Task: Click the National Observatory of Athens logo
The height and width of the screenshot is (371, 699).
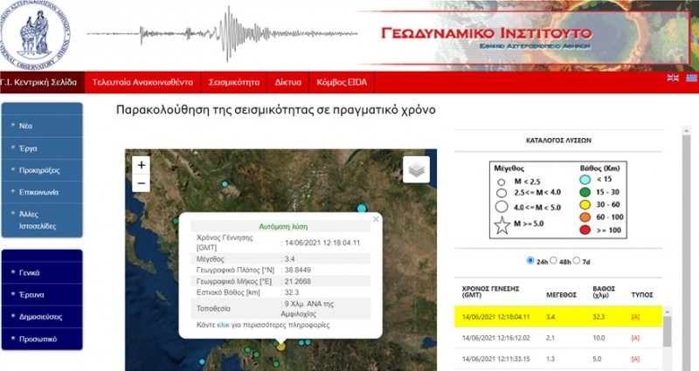Action: (x=33, y=33)
